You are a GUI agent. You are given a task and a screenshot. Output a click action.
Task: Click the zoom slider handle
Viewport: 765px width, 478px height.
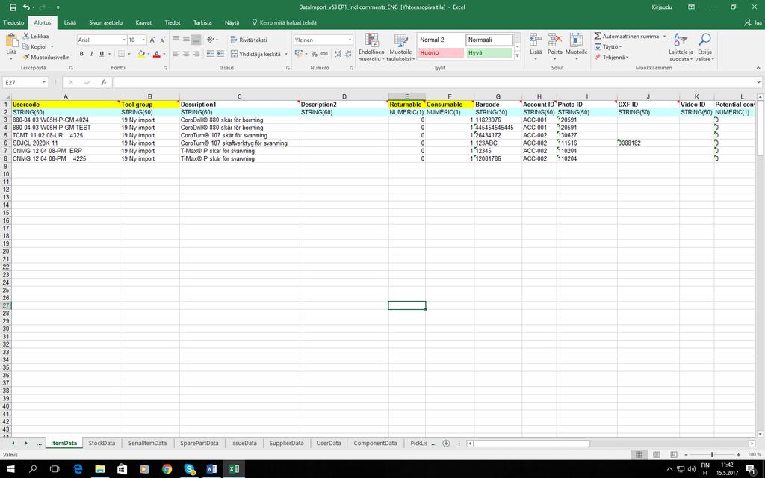click(712, 455)
